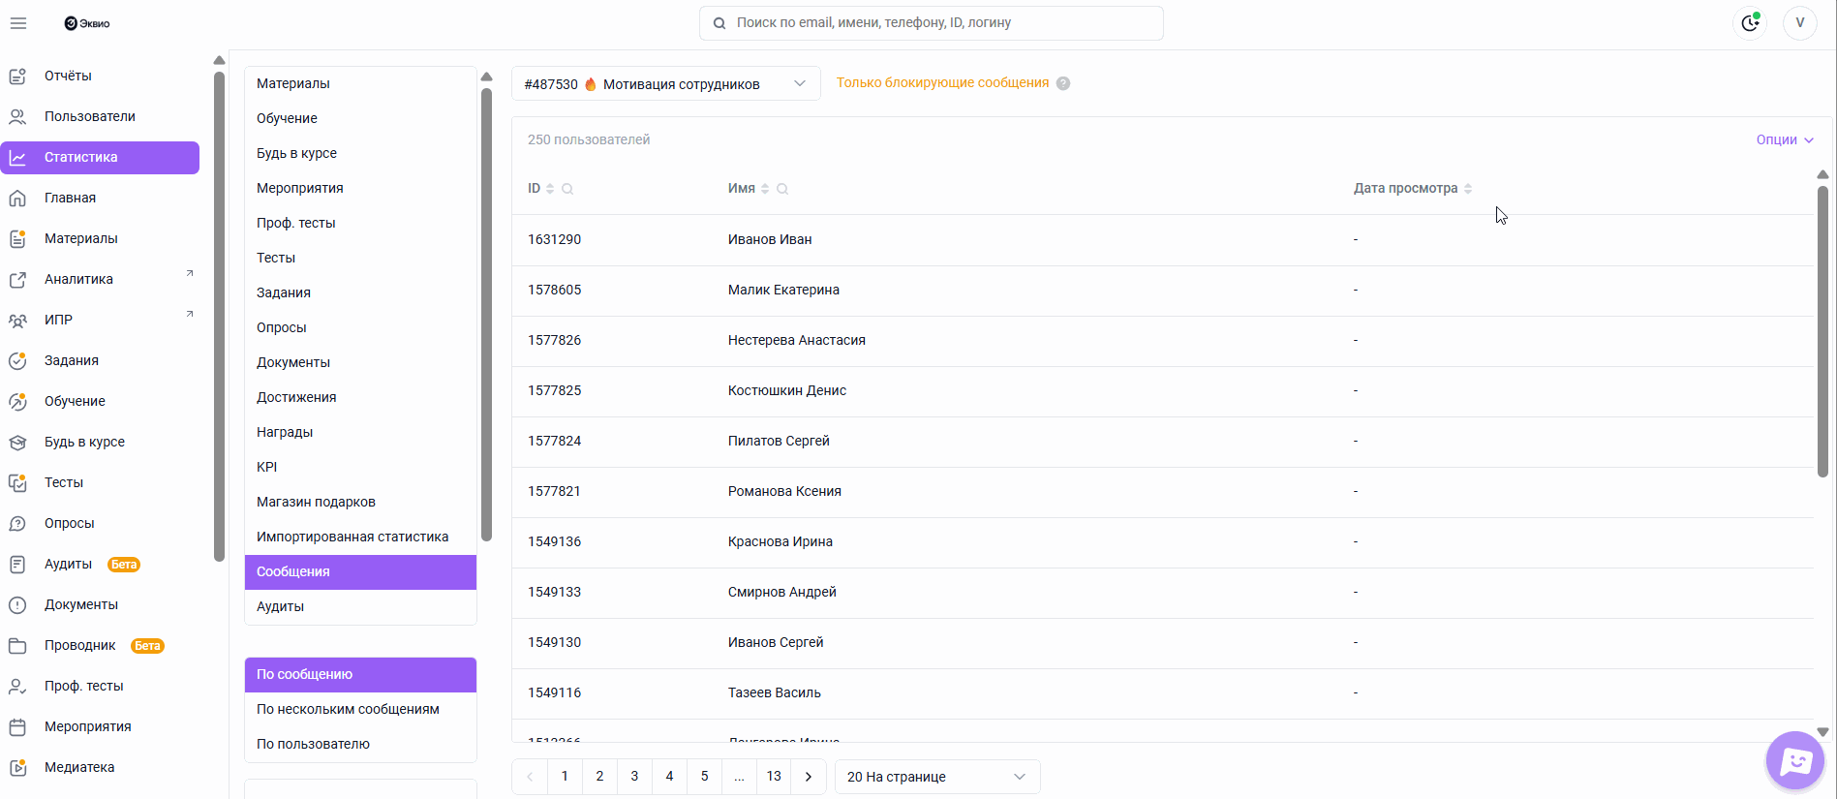
Task: Open Отчёты via its sidebar icon
Action: click(x=17, y=76)
